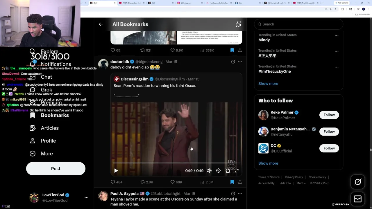This screenshot has height=209, width=372.
Task: Show more accounts to follow
Action: click(x=268, y=163)
